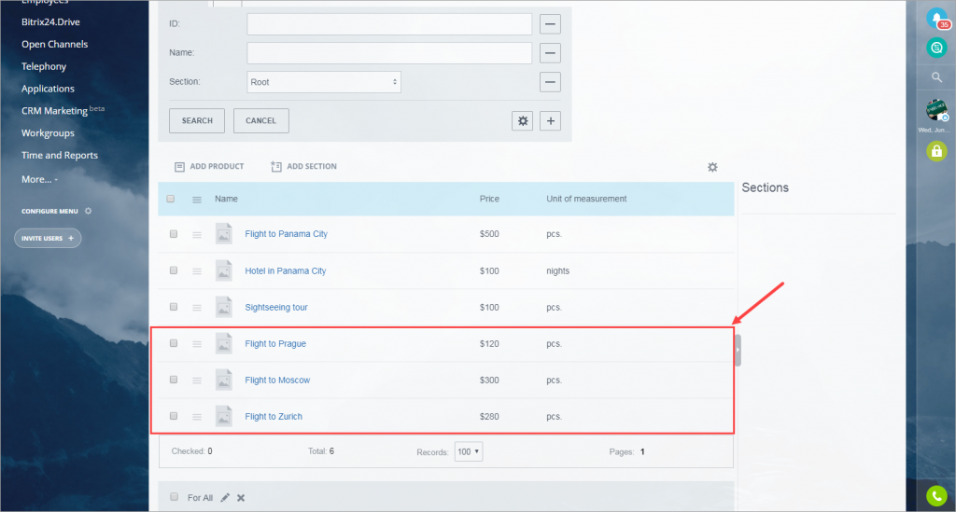The height and width of the screenshot is (512, 956).
Task: Open Open Channels in sidebar
Action: (55, 44)
